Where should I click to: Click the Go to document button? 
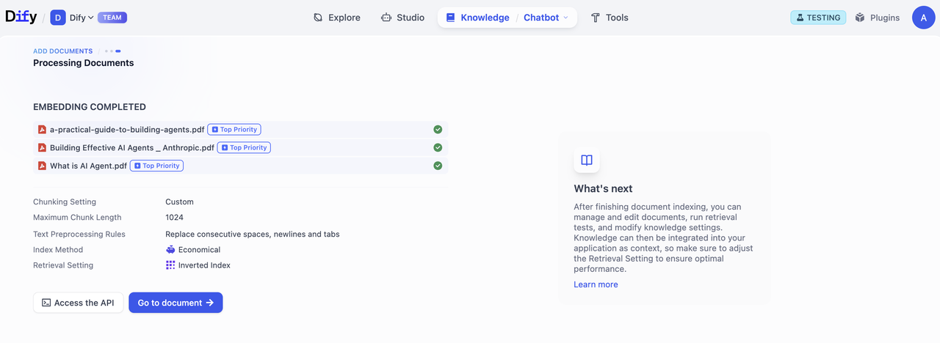(x=176, y=303)
